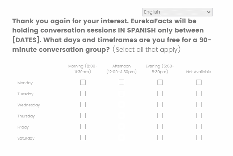The width and height of the screenshot is (233, 156).
Task: Tick Wednesday Evening checkbox
Action: (x=160, y=105)
